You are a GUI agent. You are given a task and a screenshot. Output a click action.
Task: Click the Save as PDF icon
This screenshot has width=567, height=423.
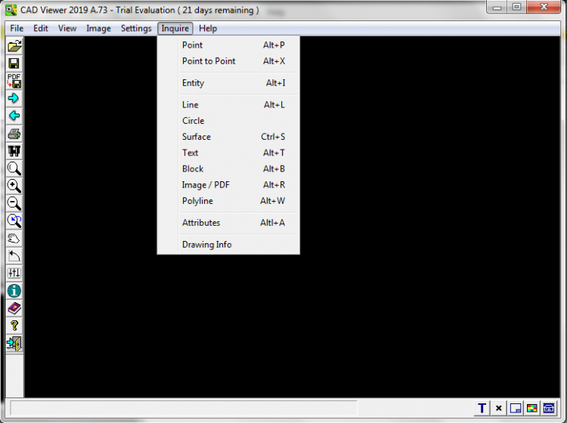tap(14, 81)
